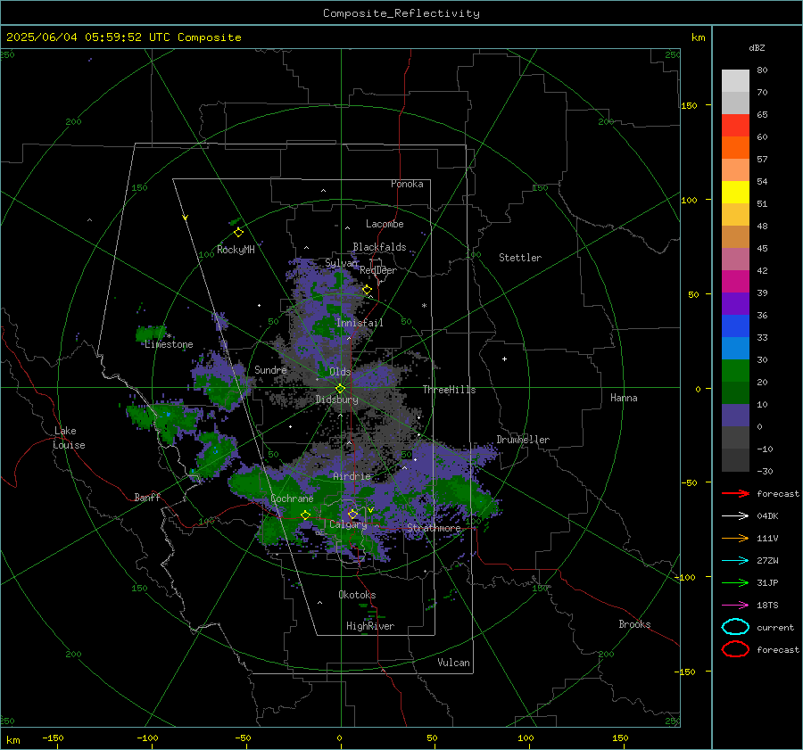Screen dimensions: 803x750
Task: Click the Cochrane town label
Action: tap(292, 499)
